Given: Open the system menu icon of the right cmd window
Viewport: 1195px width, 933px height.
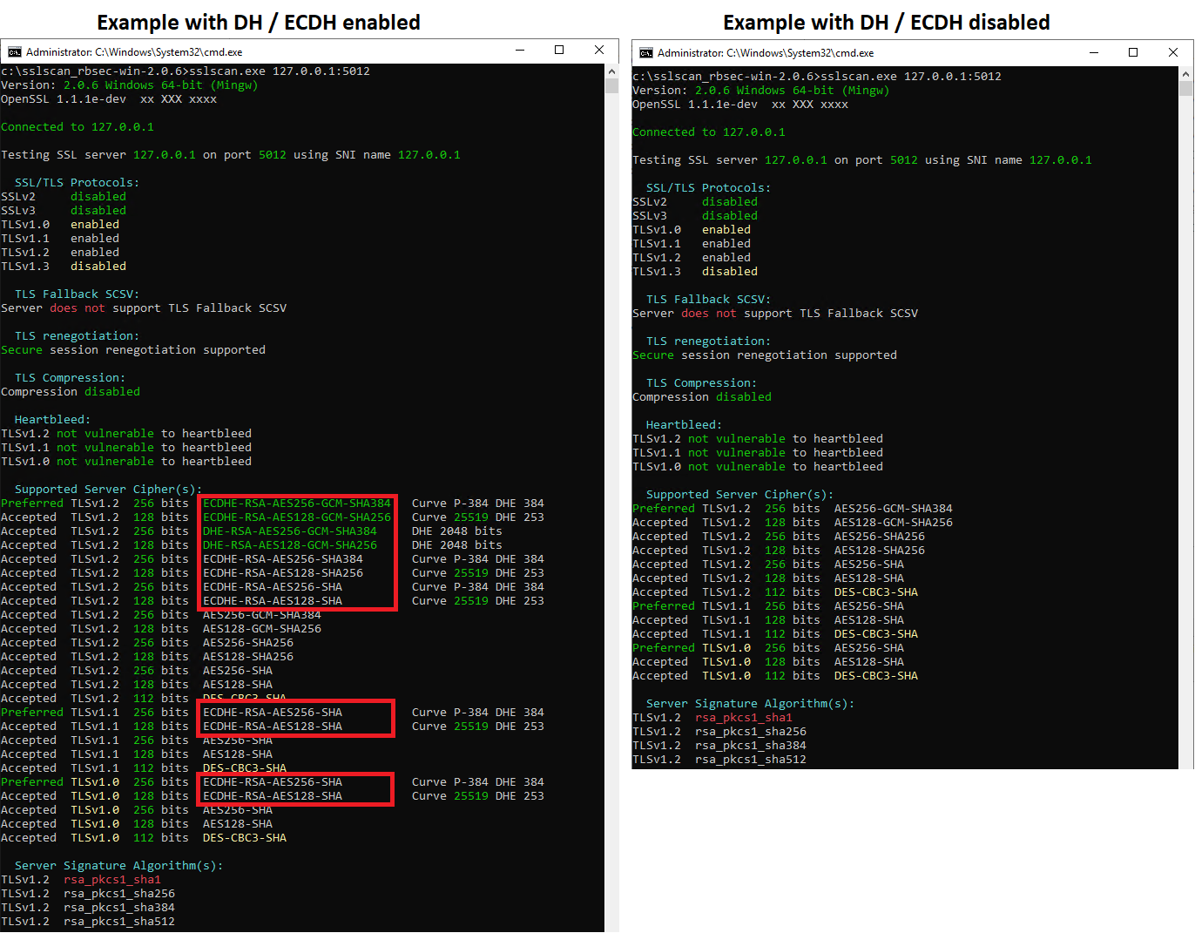Looking at the screenshot, I should tap(645, 53).
